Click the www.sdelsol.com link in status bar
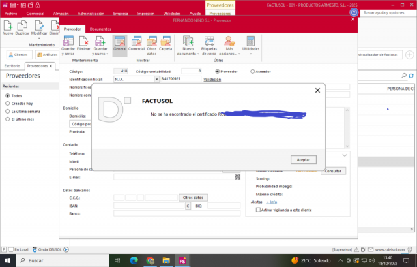Image resolution: width=417 pixels, height=267 pixels. click(390, 249)
